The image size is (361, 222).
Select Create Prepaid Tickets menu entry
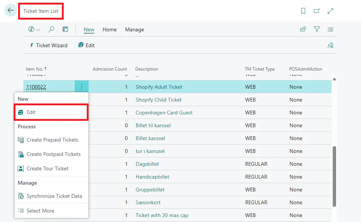[52, 140]
